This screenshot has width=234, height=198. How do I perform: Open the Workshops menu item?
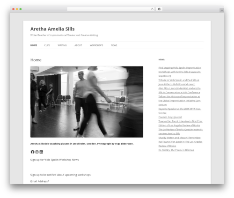tap(96, 45)
